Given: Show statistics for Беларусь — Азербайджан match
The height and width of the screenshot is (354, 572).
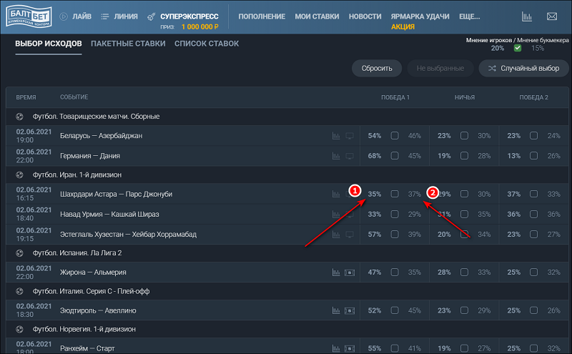Looking at the screenshot, I should point(336,135).
